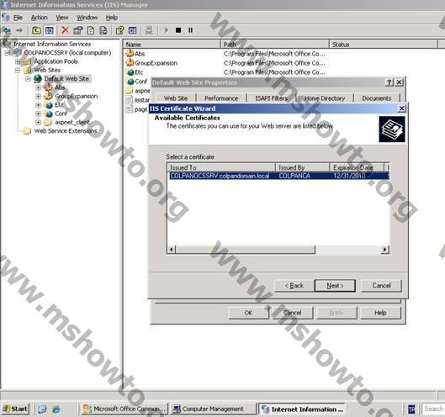This screenshot has width=445, height=417.
Task: Select the COLPANOCSSRV.colpandomain.local certificate row
Action: point(278,176)
